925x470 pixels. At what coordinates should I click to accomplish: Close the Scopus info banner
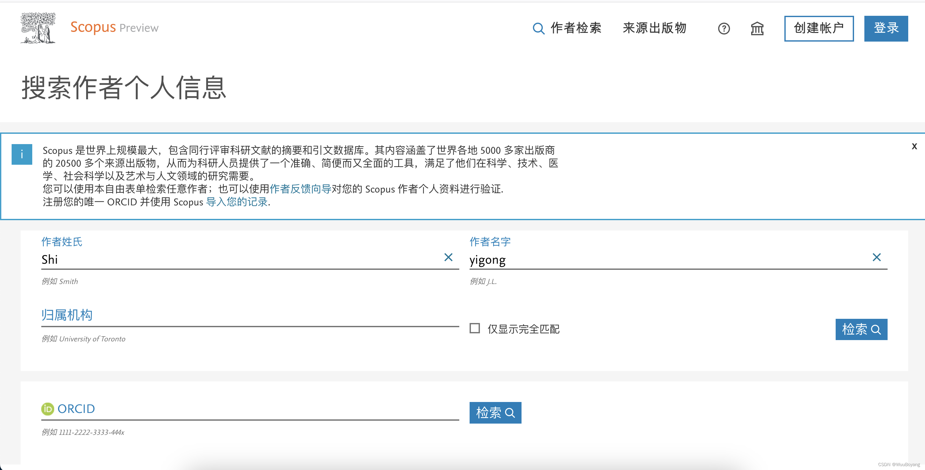pos(914,146)
